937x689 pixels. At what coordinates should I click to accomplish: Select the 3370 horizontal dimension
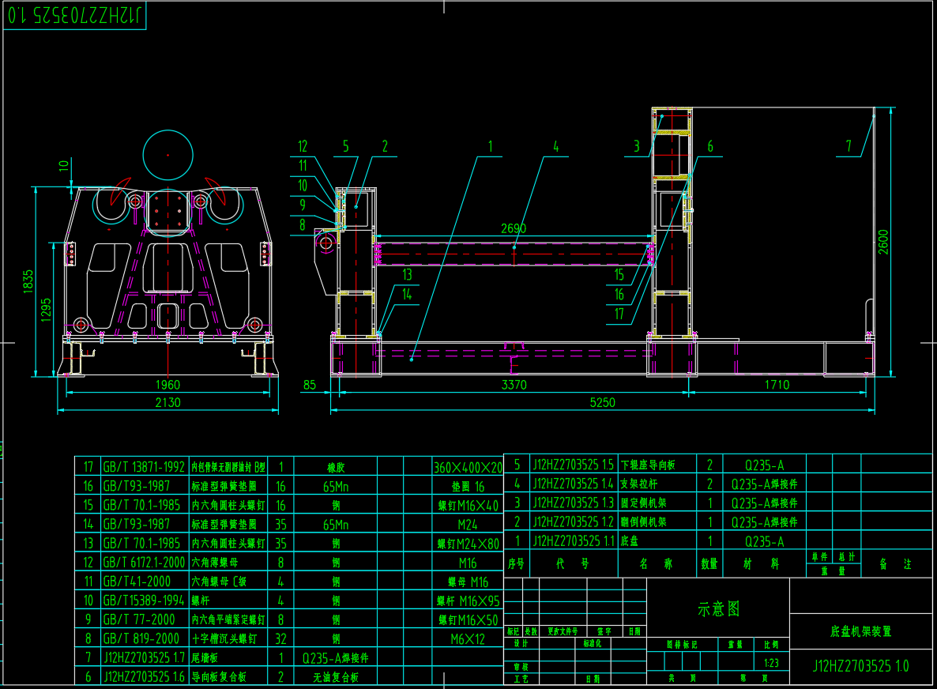(x=514, y=385)
